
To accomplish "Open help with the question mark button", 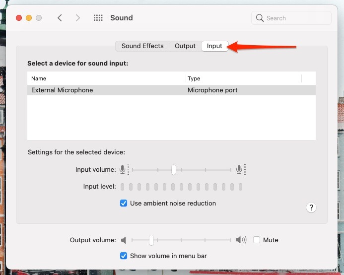I will [311, 207].
